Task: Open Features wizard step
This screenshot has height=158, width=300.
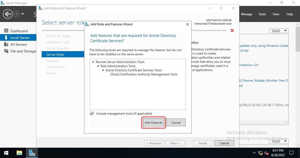Action: pos(52,61)
